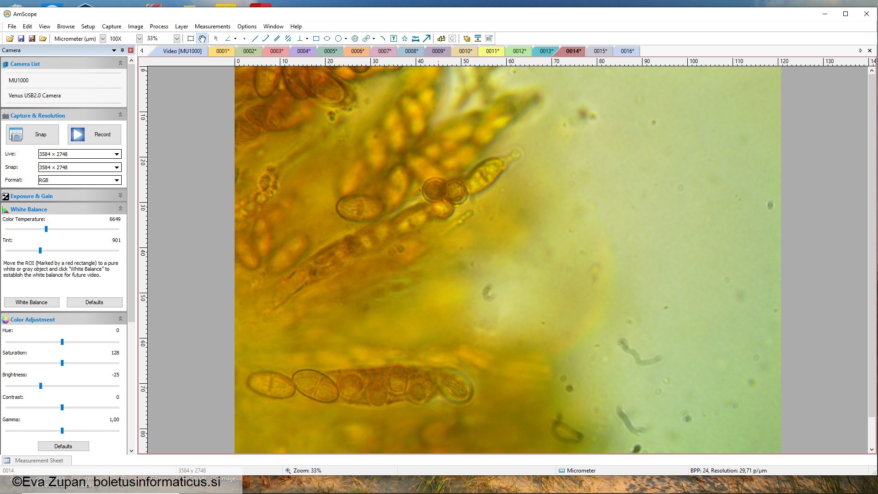The width and height of the screenshot is (878, 494).
Task: Select the Polygon star tool
Action: tap(405, 38)
